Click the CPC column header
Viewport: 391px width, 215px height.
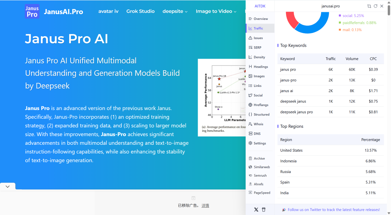coord(373,59)
